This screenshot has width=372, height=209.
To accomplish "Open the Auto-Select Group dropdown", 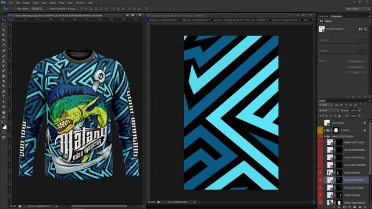I will click(37, 9).
